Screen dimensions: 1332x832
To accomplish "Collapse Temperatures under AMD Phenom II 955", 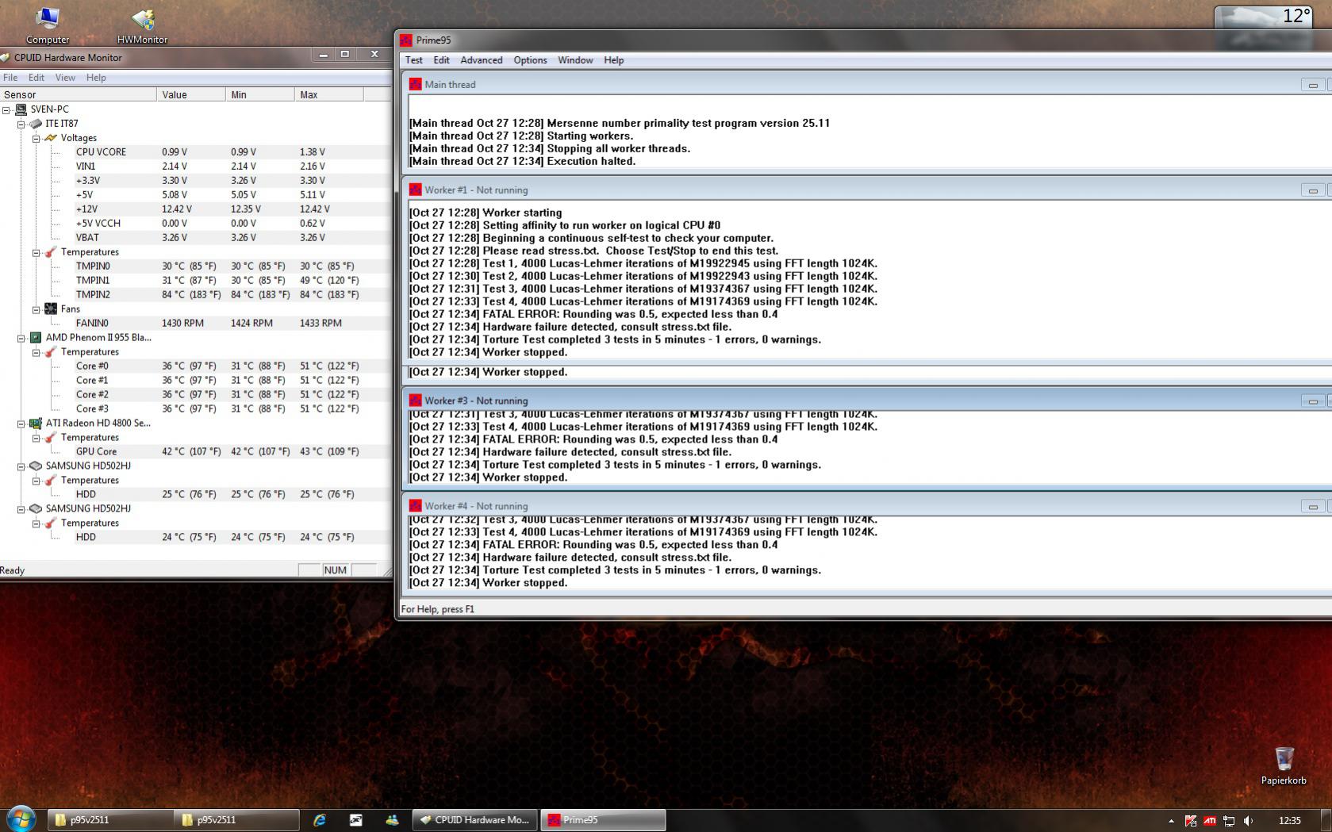I will coord(36,352).
